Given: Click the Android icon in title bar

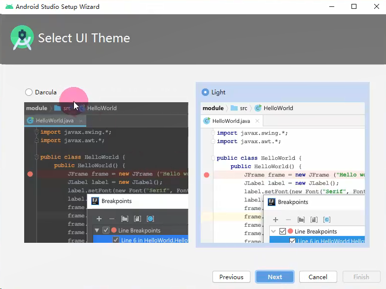Looking at the screenshot, I should tap(9, 6).
